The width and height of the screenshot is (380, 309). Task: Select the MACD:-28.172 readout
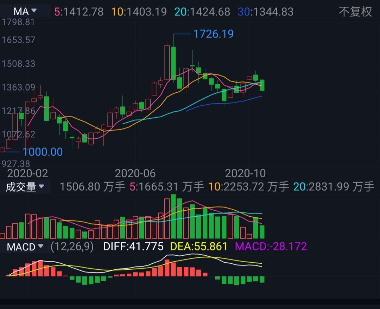click(271, 246)
